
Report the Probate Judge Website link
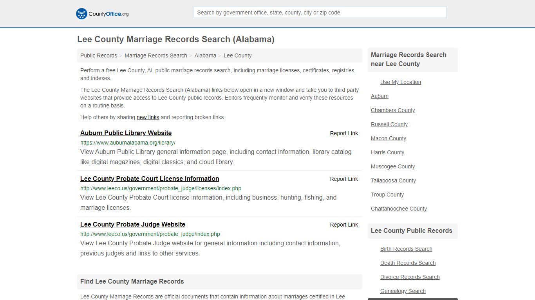point(344,225)
